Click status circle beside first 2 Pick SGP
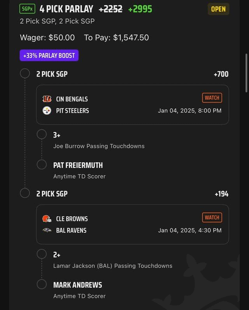This screenshot has height=310, width=249. pyautogui.click(x=25, y=74)
